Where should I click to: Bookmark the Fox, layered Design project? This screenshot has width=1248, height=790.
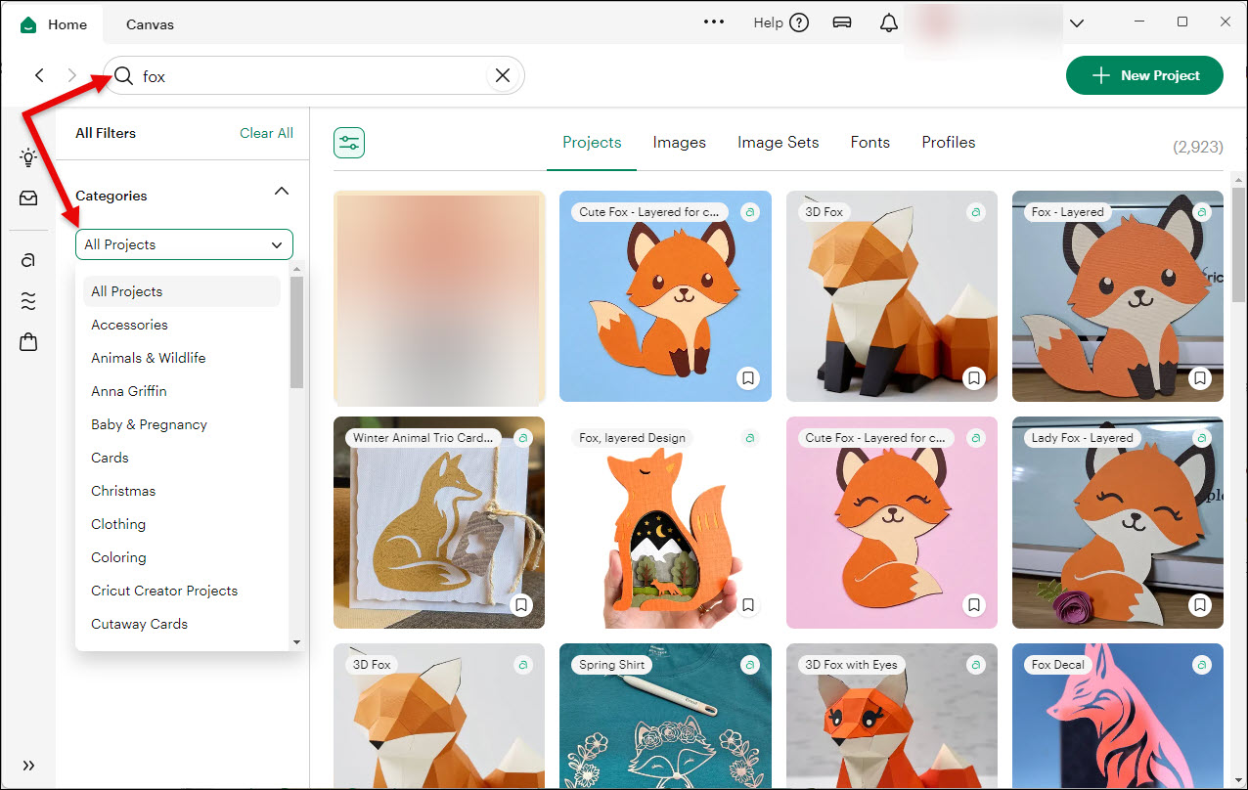(x=748, y=605)
